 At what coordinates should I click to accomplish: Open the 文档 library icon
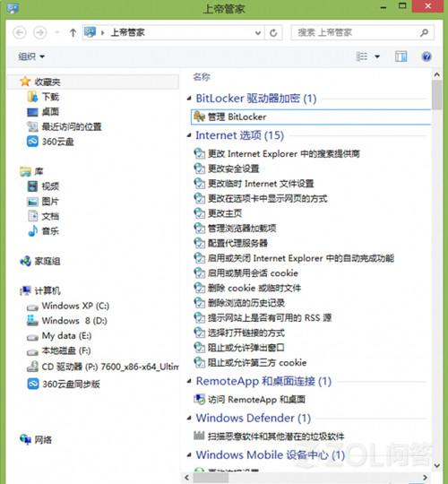(x=33, y=216)
